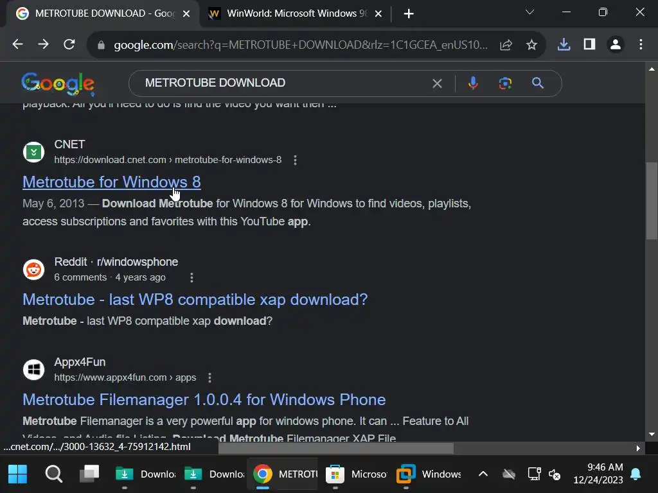Go back to the previous page
658x493 pixels.
17,44
